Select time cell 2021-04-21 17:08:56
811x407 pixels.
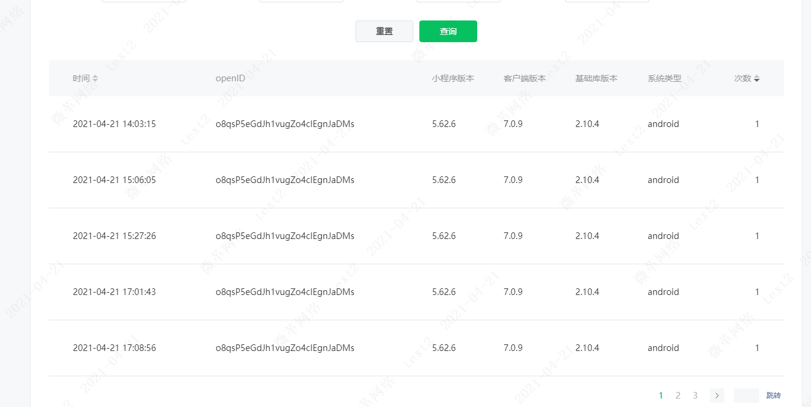[114, 348]
